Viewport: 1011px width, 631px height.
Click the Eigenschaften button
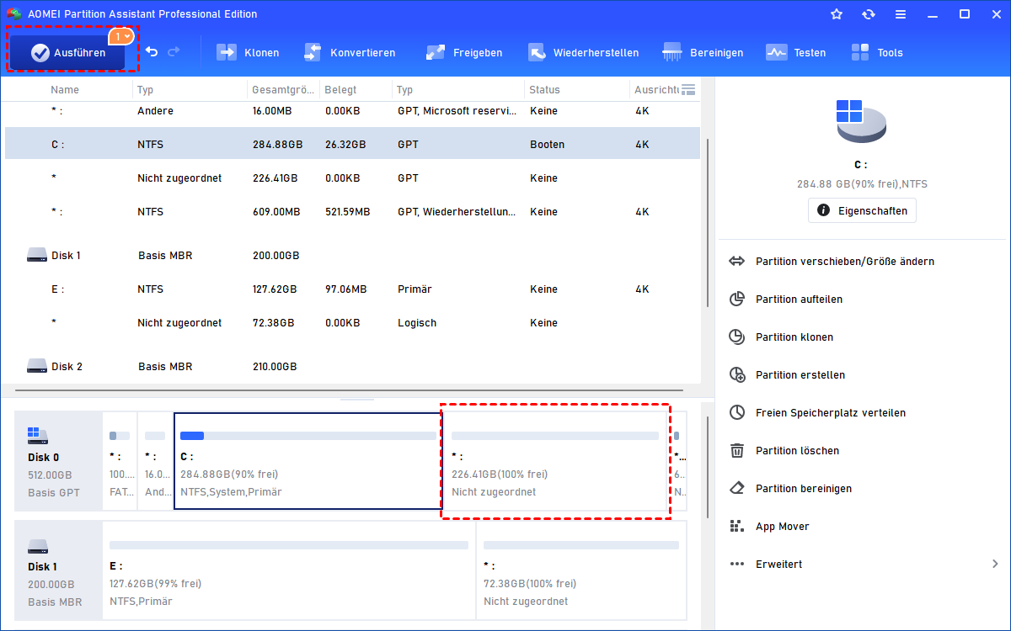[x=862, y=210]
